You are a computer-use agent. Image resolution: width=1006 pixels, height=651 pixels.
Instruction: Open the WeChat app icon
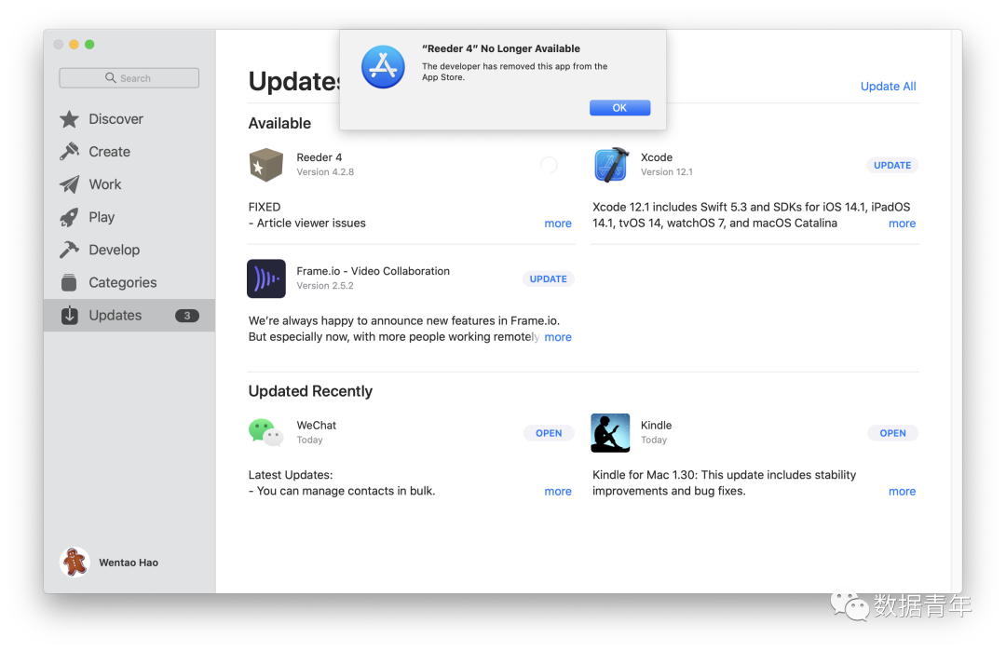point(266,432)
